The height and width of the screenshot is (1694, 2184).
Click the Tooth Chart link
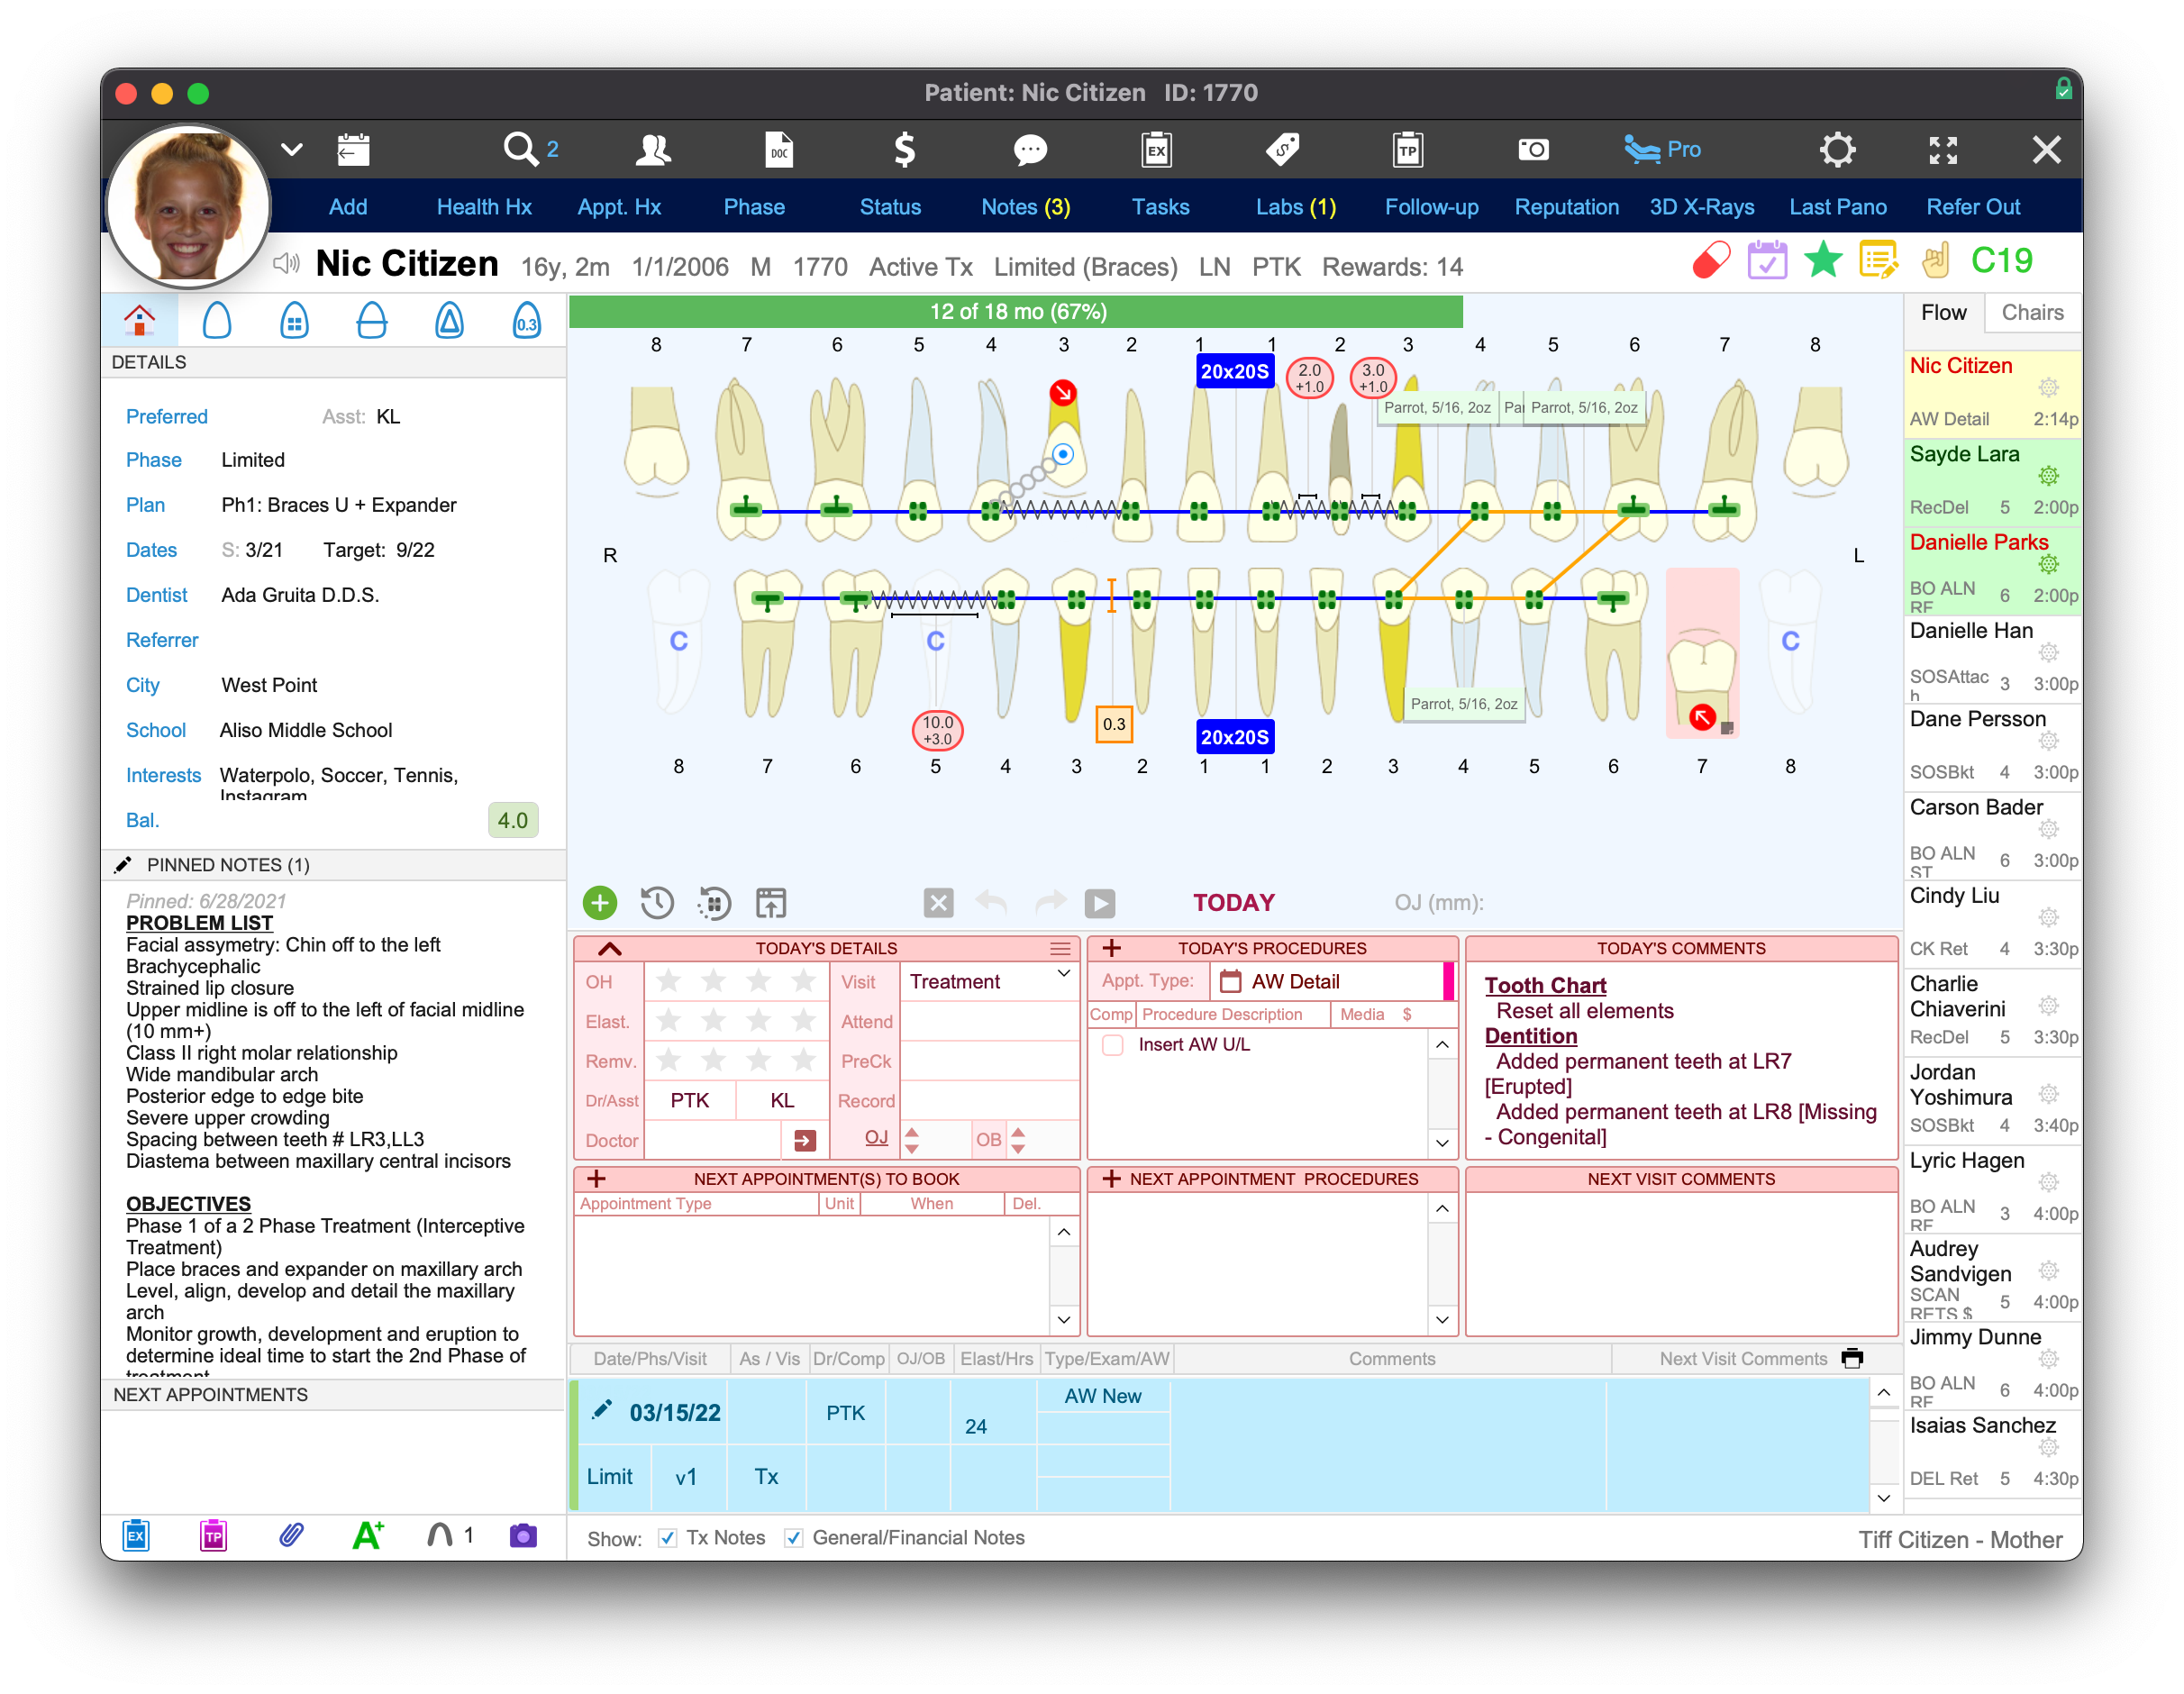[1545, 985]
